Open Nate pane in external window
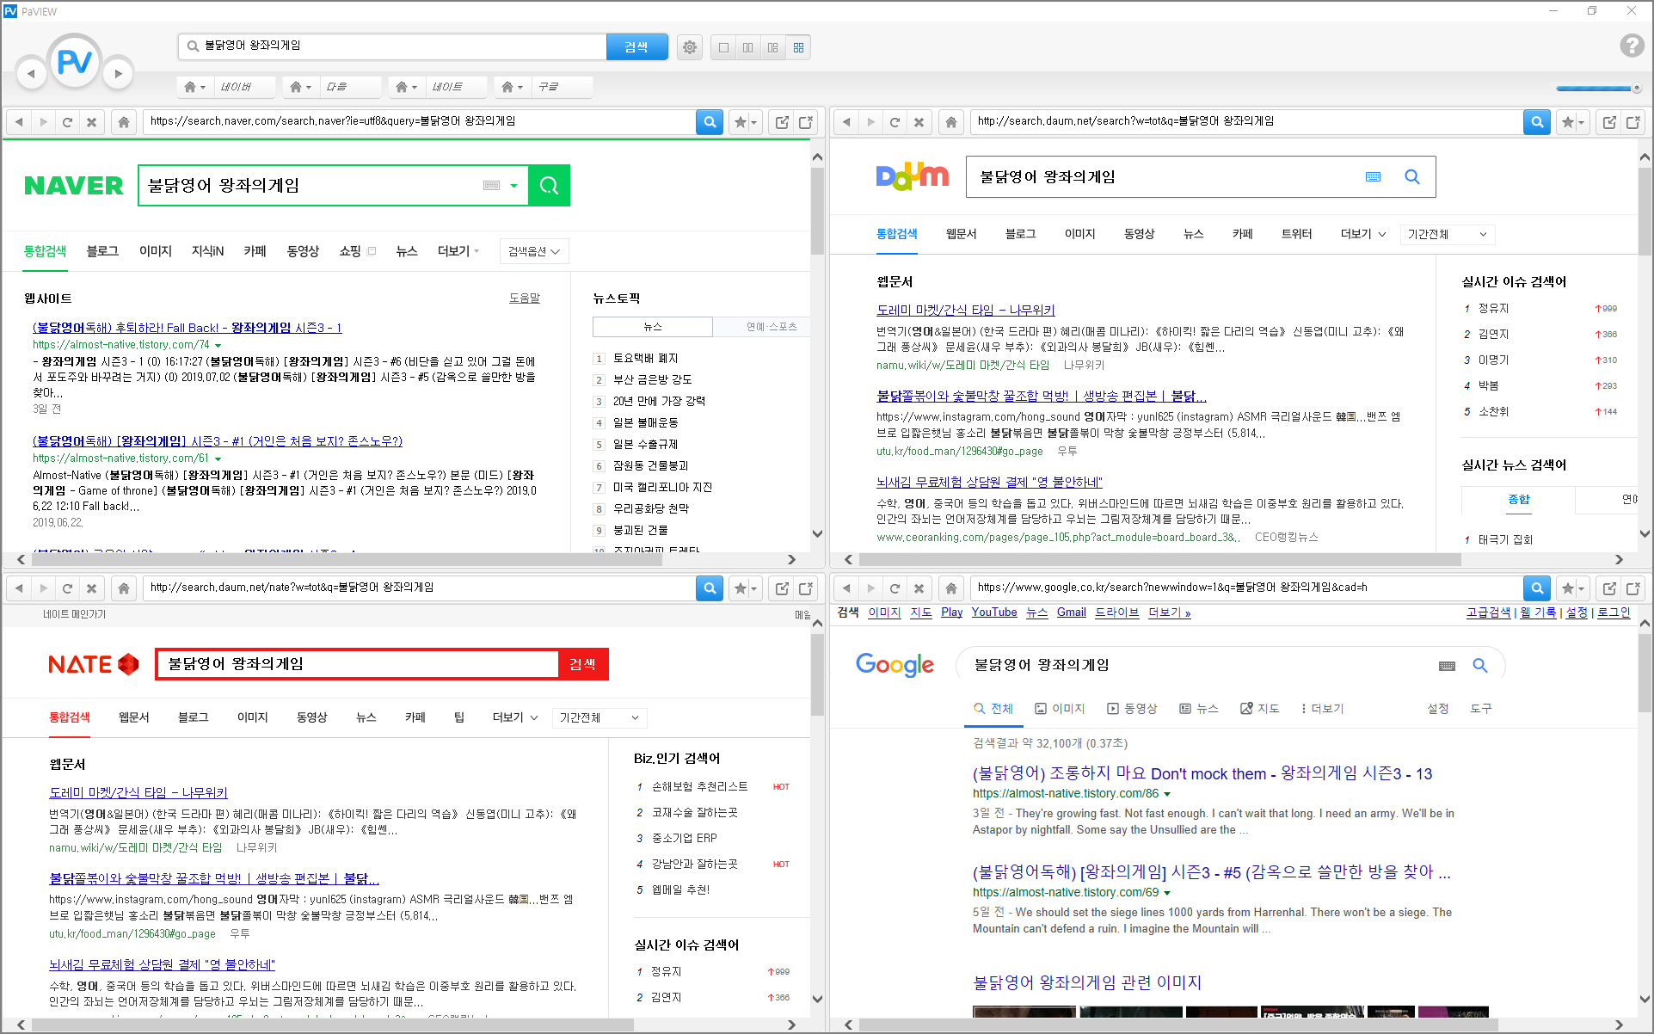The image size is (1654, 1034). coord(782,588)
